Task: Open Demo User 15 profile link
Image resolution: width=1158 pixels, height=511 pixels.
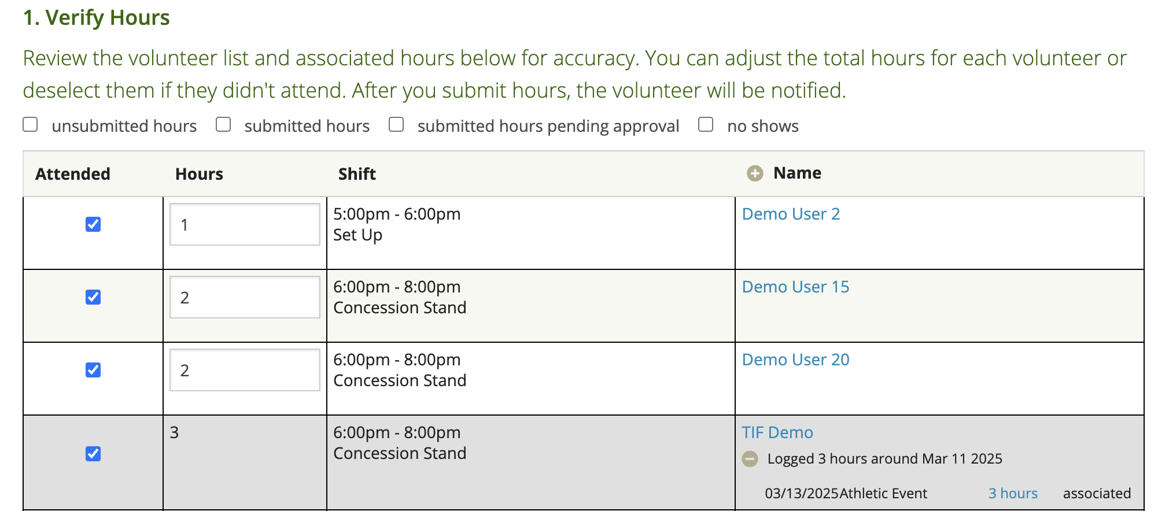Action: (x=795, y=287)
